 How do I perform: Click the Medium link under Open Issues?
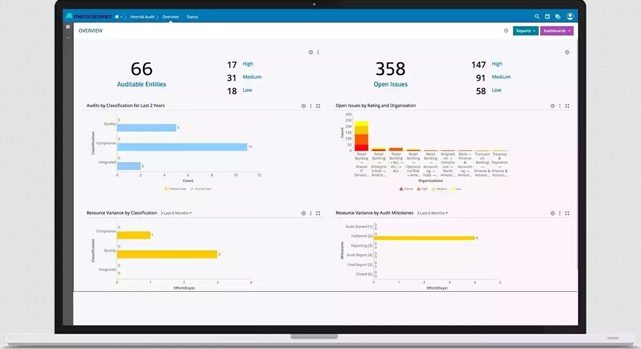[501, 76]
